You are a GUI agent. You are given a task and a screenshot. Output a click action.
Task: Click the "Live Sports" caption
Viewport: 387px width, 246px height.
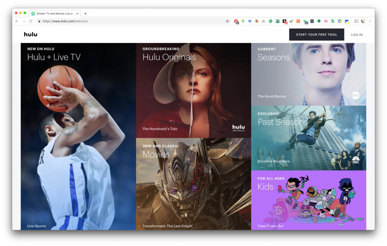tap(36, 226)
